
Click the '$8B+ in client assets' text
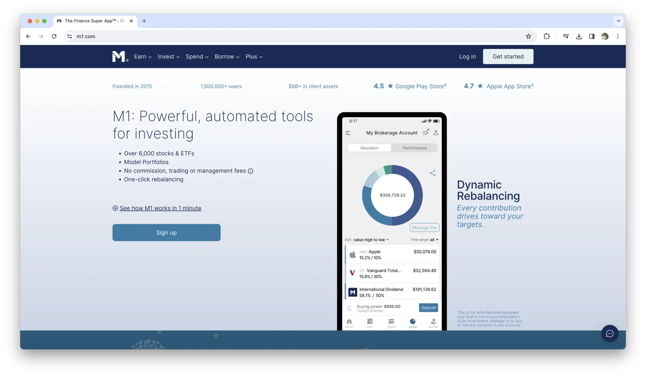[313, 86]
